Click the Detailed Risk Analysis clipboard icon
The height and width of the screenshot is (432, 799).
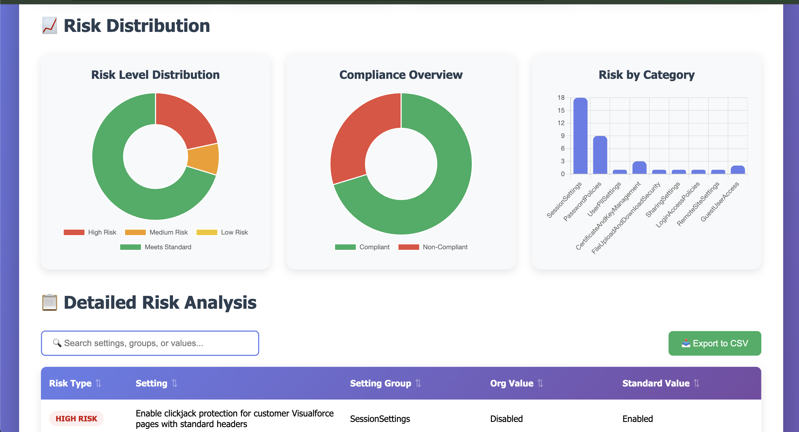click(50, 302)
